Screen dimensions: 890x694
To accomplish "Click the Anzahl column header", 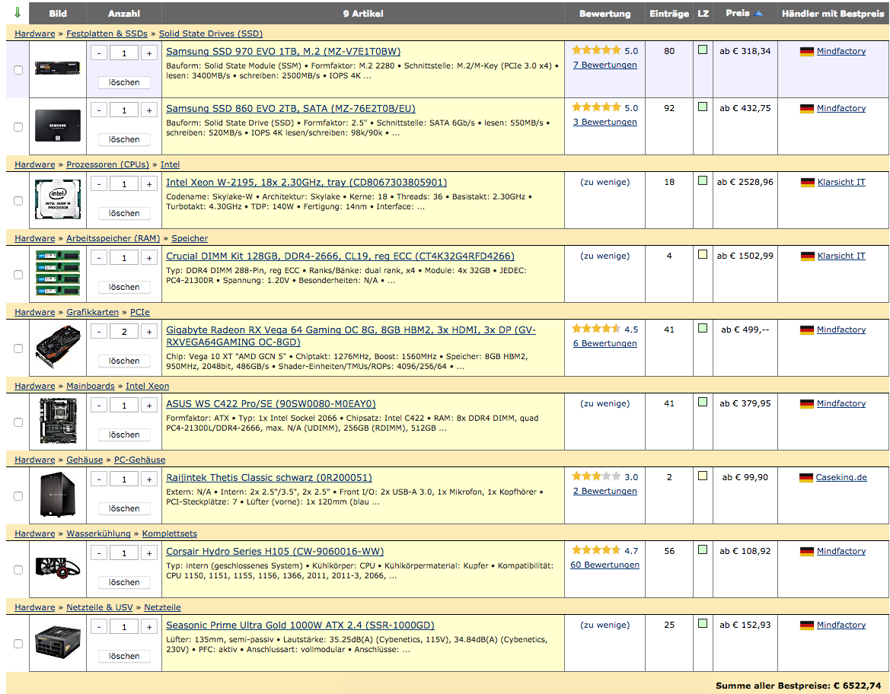I will tap(124, 14).
